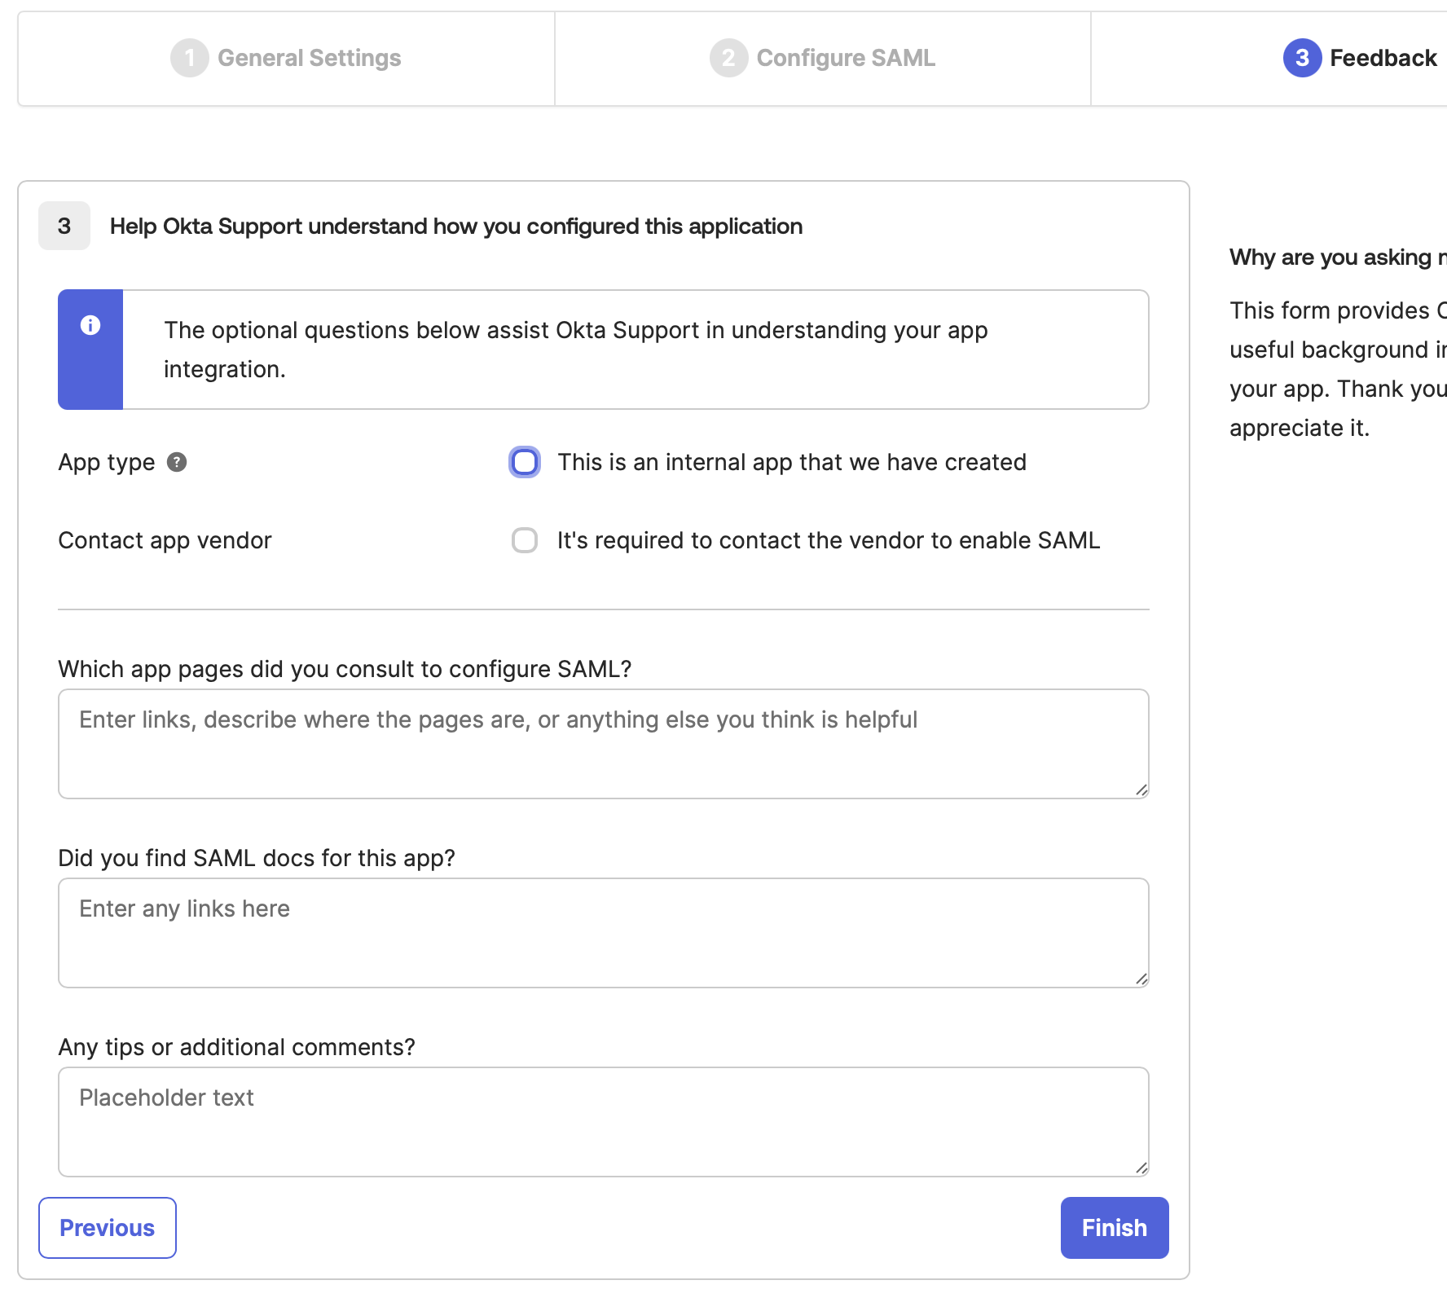Click the Previous button
The image size is (1447, 1289).
pyautogui.click(x=108, y=1228)
